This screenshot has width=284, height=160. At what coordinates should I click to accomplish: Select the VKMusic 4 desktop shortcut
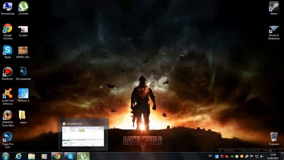tap(23, 95)
